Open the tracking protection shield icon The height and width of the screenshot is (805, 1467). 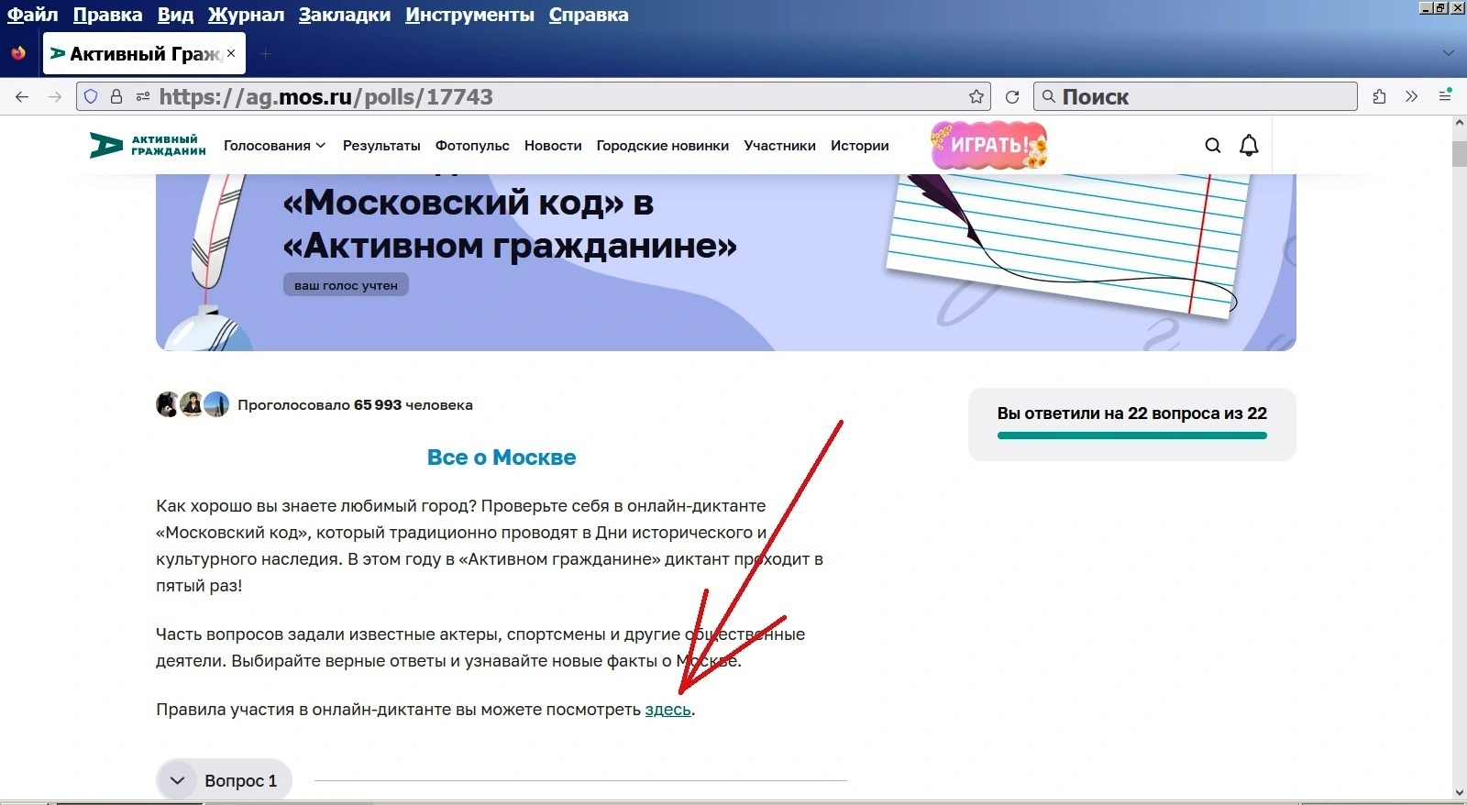point(91,96)
